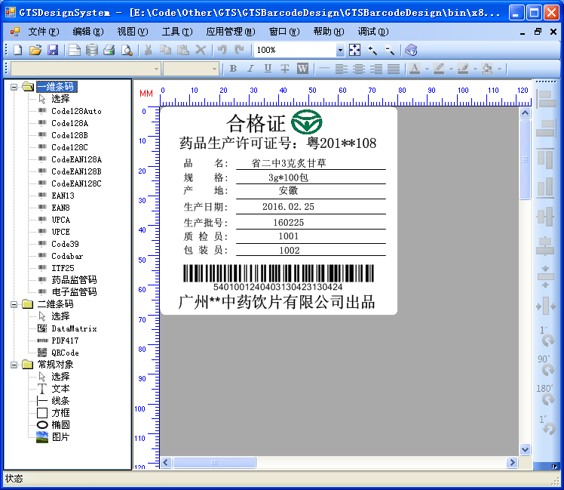Select the QRCode barcode tool
The width and height of the screenshot is (564, 490).
(x=65, y=353)
